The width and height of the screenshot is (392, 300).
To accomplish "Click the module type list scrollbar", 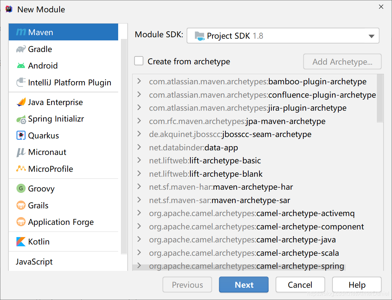I will pyautogui.click(x=124, y=146).
